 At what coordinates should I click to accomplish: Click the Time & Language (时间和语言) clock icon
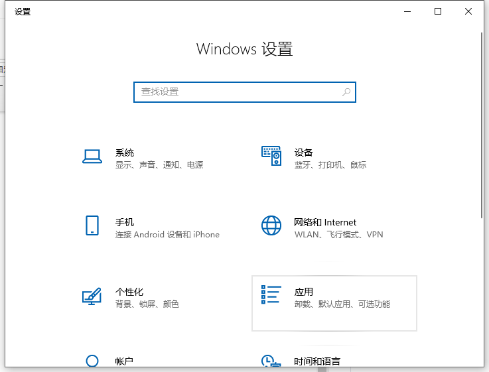(x=271, y=362)
